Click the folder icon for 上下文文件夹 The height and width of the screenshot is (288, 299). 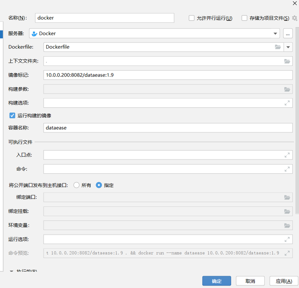[x=287, y=61]
